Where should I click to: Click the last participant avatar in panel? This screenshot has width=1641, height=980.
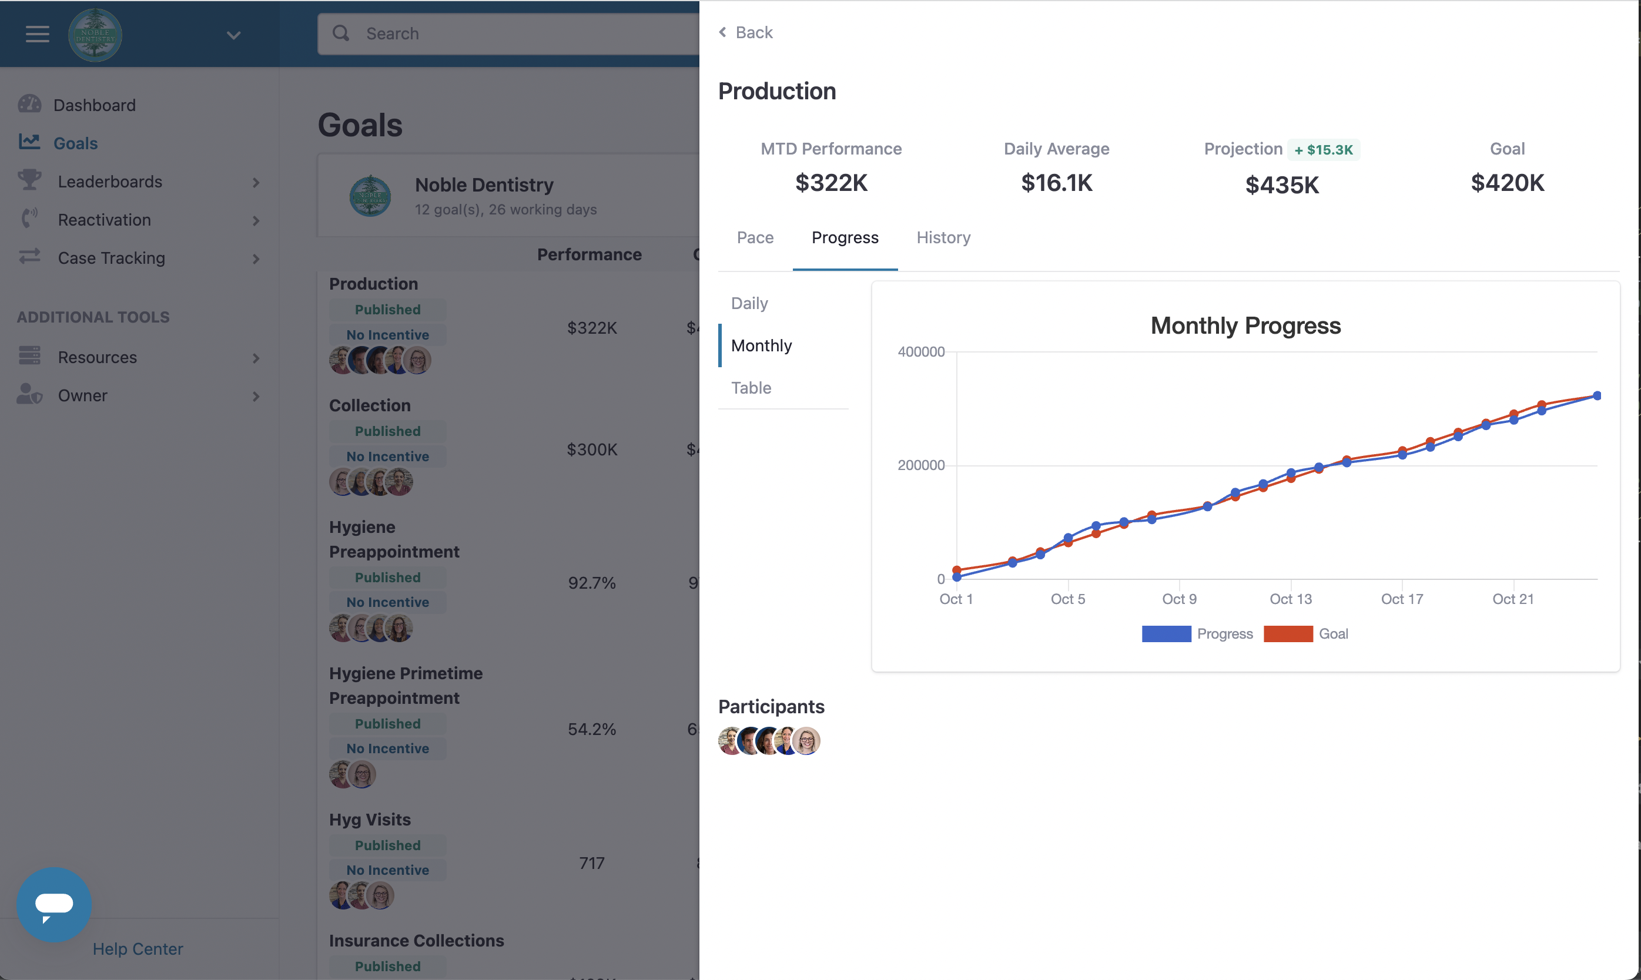pos(806,741)
